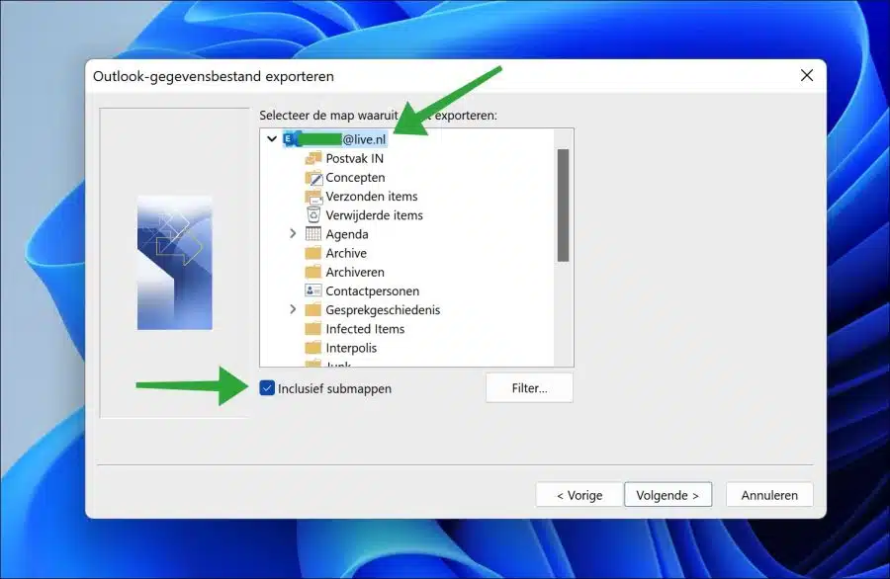
Task: Click the Verzonden items folder icon
Action: pyautogui.click(x=313, y=197)
